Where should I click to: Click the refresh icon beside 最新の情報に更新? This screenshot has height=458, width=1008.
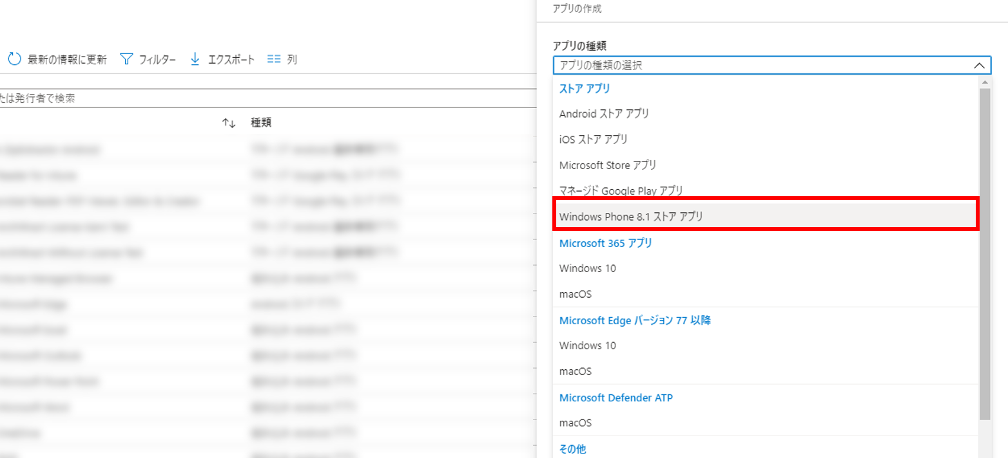point(14,59)
